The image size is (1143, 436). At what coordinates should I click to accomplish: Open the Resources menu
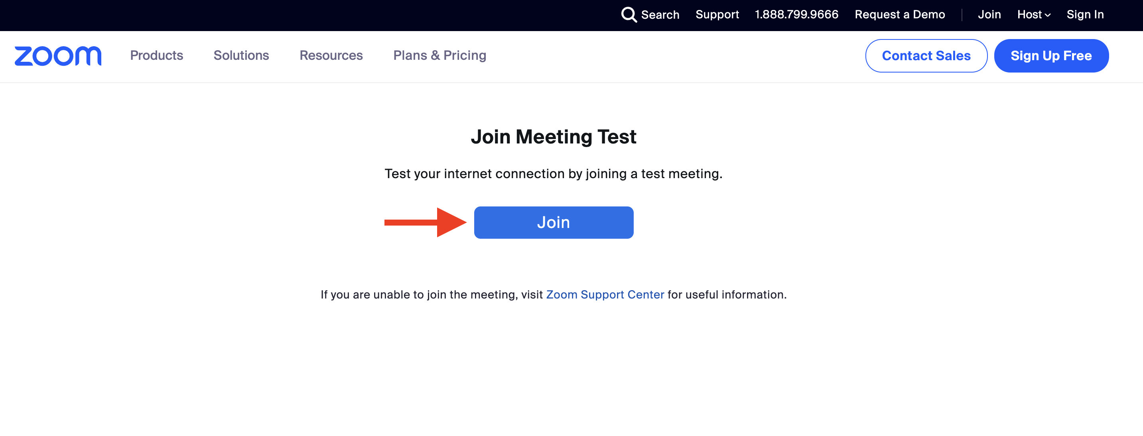click(331, 55)
